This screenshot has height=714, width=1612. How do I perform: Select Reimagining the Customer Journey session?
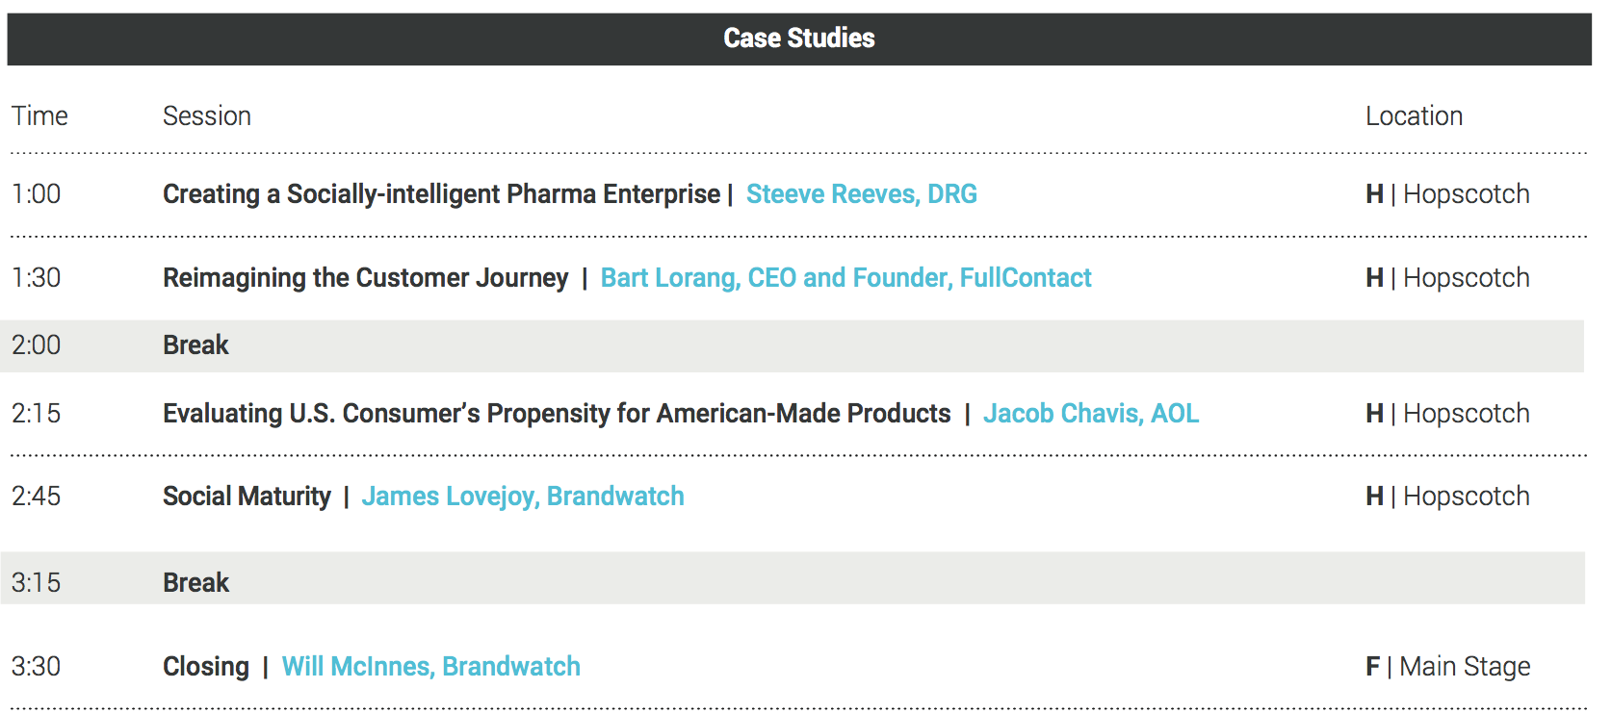[366, 278]
